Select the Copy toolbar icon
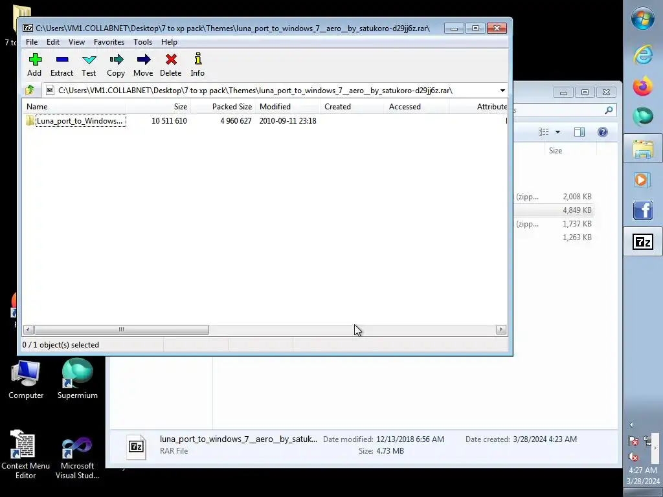663x497 pixels. point(116,65)
